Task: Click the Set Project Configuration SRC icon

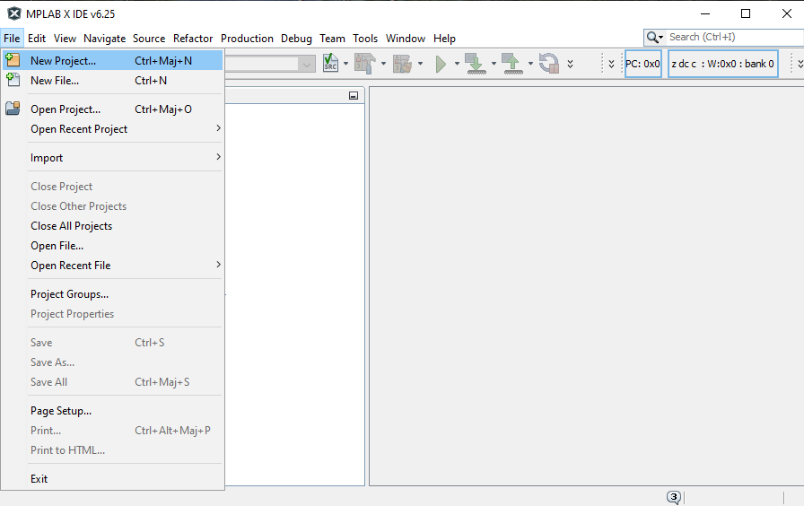Action: 330,64
